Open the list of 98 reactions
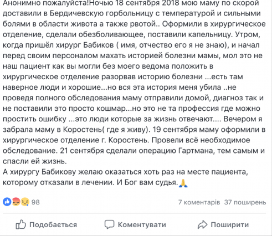The height and width of the screenshot is (236, 272). click(x=35, y=202)
